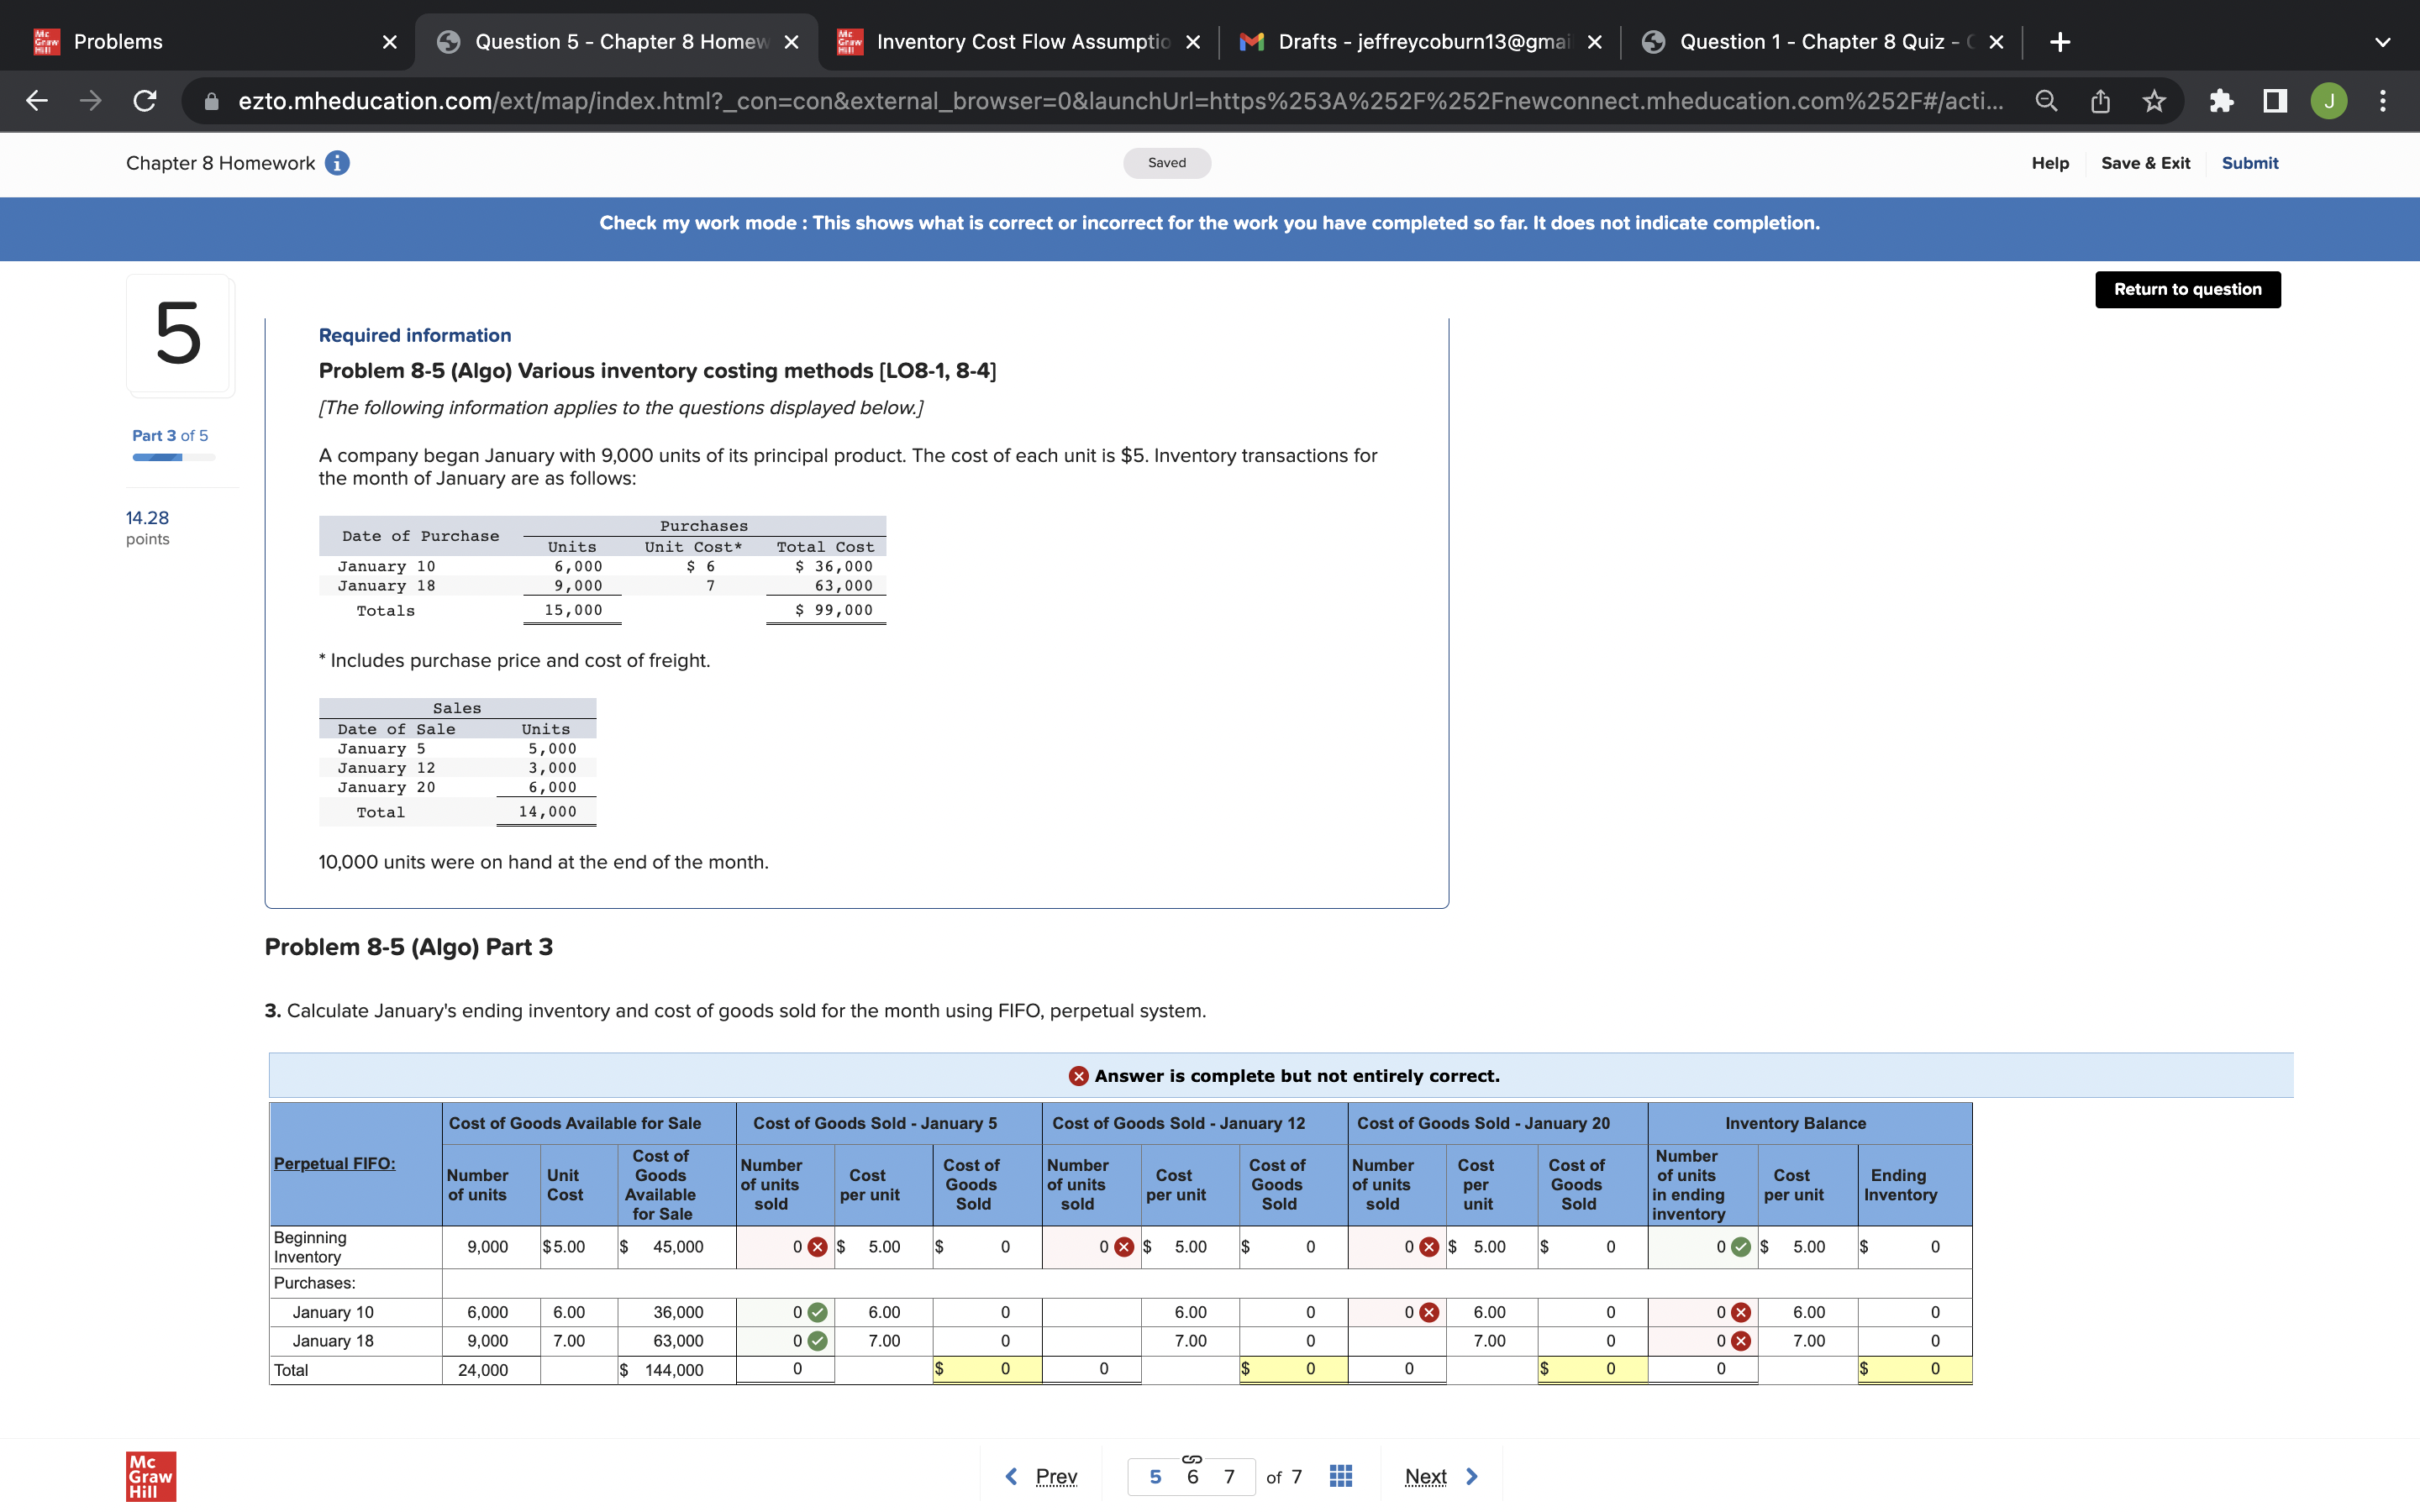Screen dimensions: 2420x1512
Task: Switch to the Inventory Cost Flow Assumption tab
Action: coord(1020,42)
